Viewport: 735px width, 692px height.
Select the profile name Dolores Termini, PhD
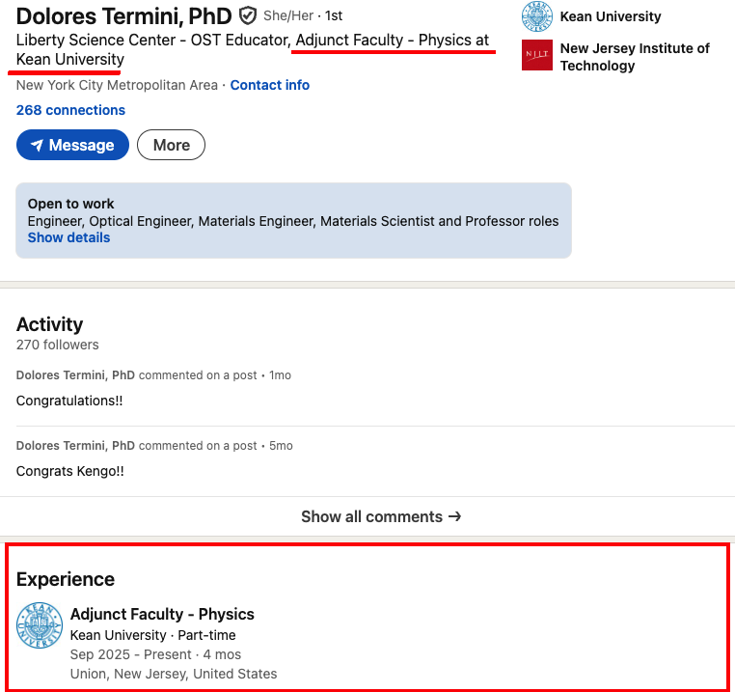(x=123, y=16)
